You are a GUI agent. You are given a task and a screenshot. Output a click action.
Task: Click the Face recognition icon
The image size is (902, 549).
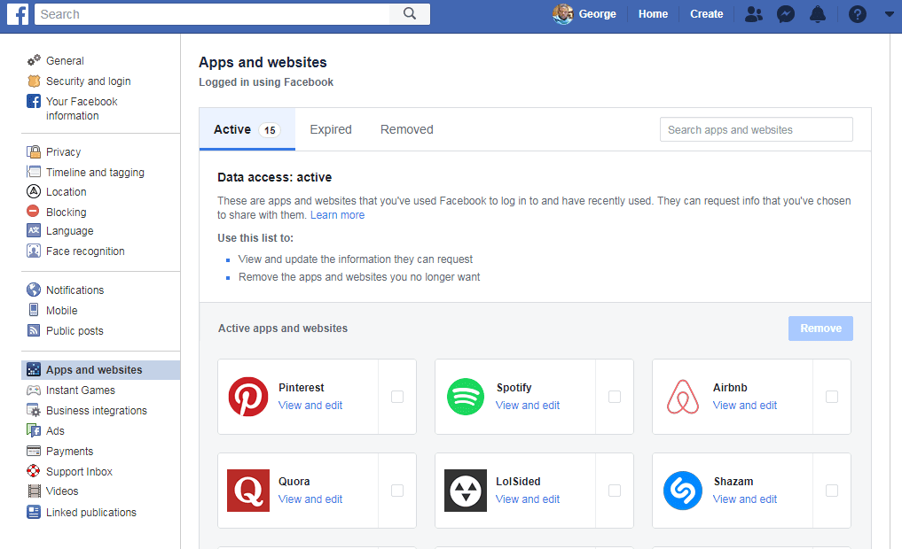click(34, 251)
